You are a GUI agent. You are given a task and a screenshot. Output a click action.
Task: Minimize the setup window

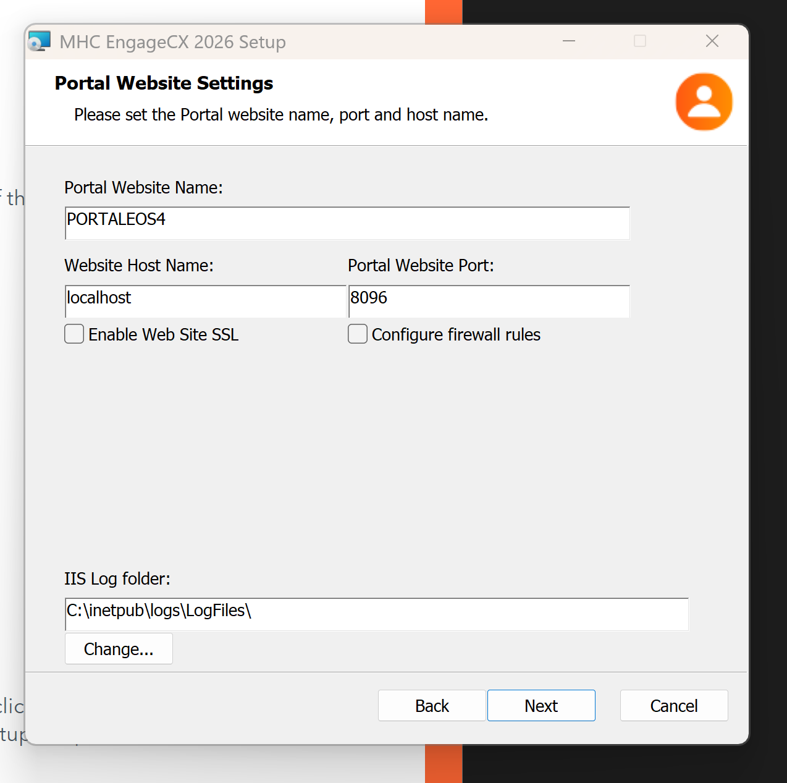pos(569,41)
